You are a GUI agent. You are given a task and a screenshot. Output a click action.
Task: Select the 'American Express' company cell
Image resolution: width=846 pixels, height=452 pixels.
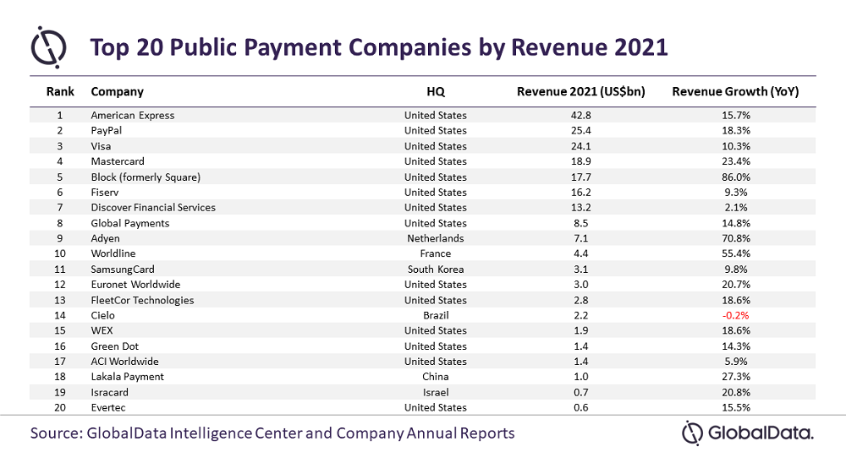pos(133,115)
